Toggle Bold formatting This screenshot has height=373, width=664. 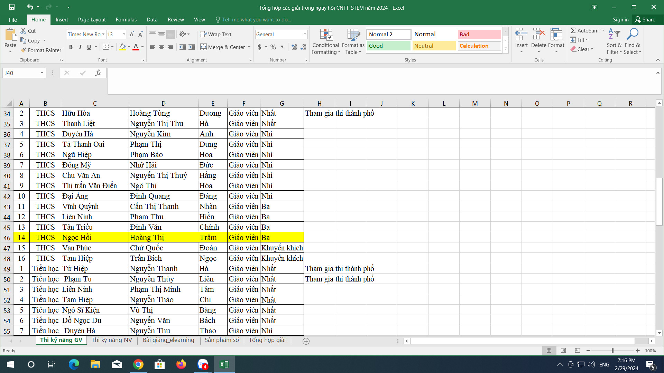pyautogui.click(x=71, y=47)
